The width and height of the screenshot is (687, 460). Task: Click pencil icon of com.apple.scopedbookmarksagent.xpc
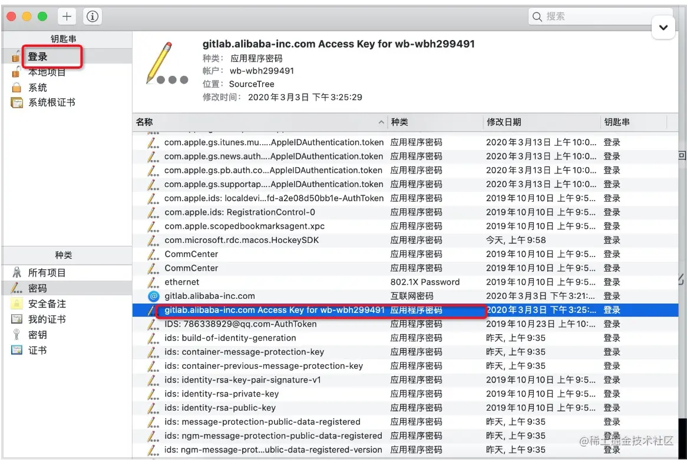[153, 226]
